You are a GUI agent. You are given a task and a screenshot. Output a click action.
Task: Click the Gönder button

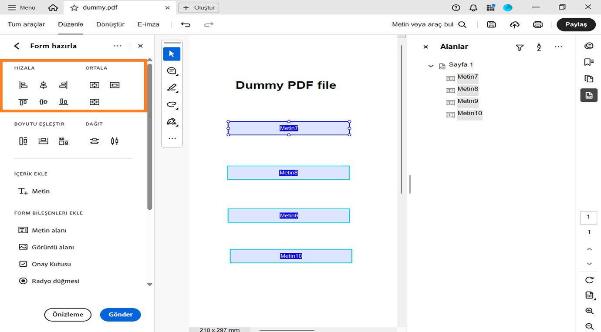coord(120,315)
